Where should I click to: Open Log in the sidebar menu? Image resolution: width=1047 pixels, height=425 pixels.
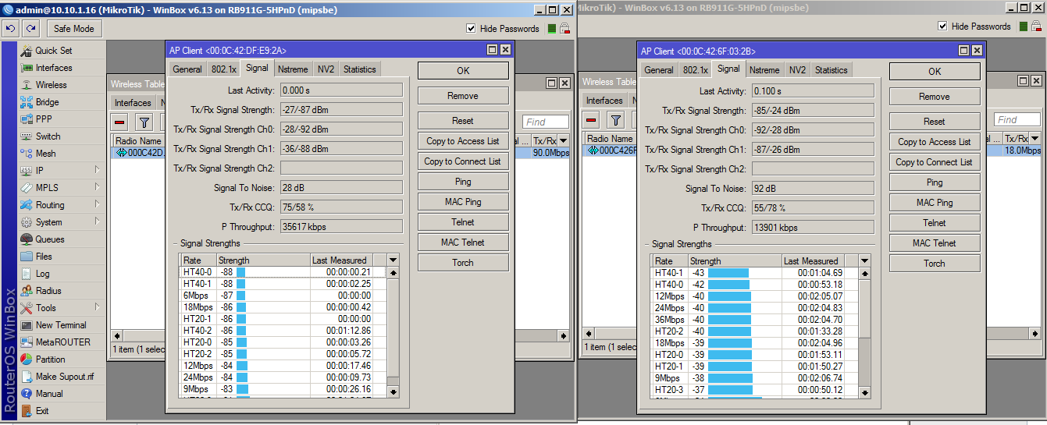pos(42,274)
